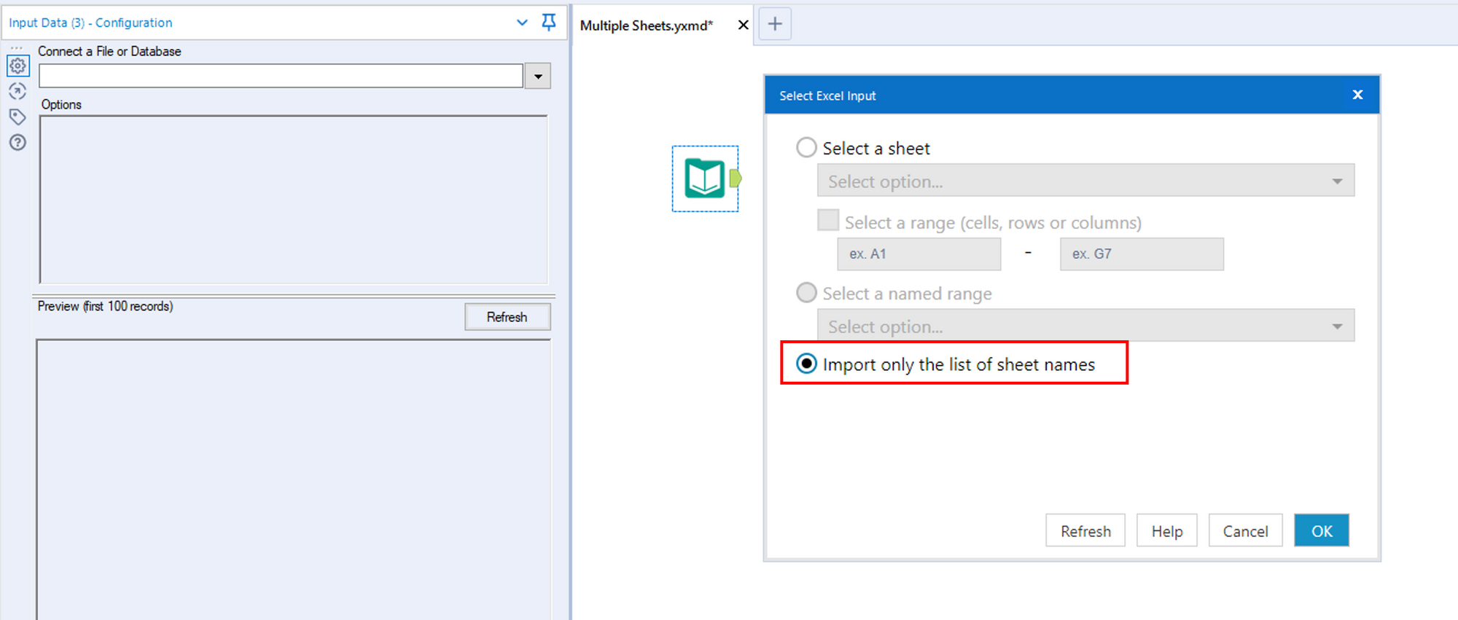Screen dimensions: 1458x620
Task: Click the range start cell field 'ex. A1'
Action: click(x=919, y=254)
